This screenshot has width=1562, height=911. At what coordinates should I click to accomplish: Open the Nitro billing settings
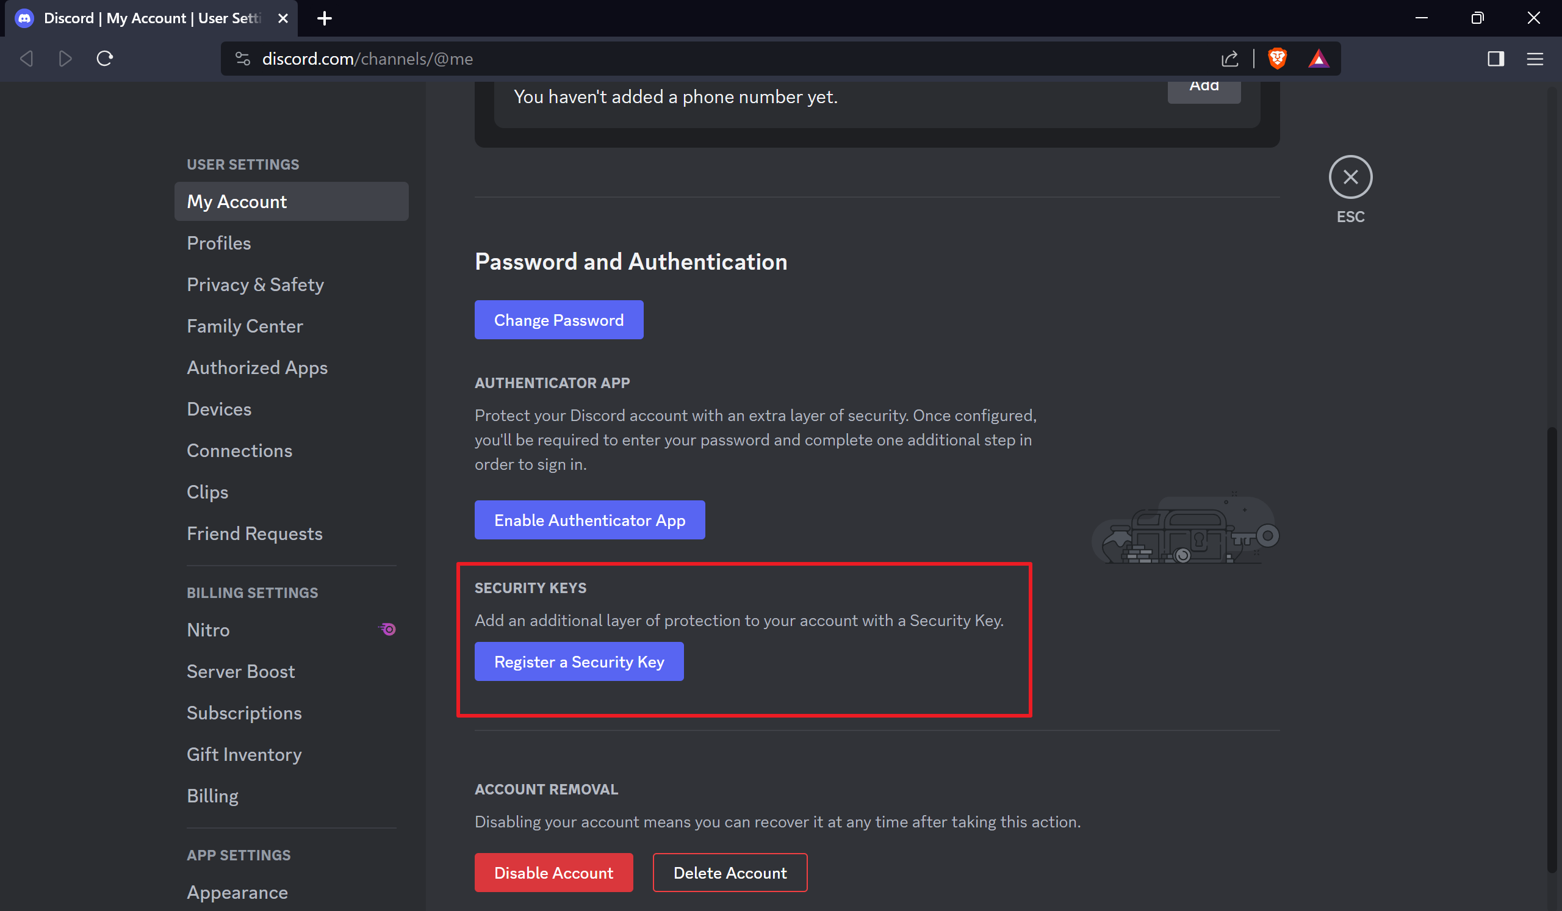207,629
